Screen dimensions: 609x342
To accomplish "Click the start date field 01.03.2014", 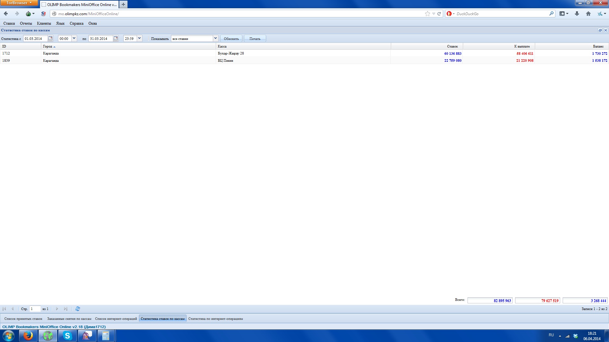I will pyautogui.click(x=36, y=39).
